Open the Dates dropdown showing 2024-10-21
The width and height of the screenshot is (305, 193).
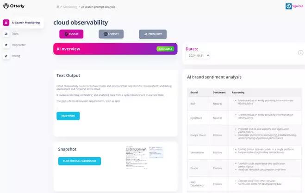198,56
